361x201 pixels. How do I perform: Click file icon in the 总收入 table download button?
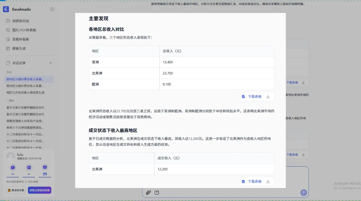[243, 97]
